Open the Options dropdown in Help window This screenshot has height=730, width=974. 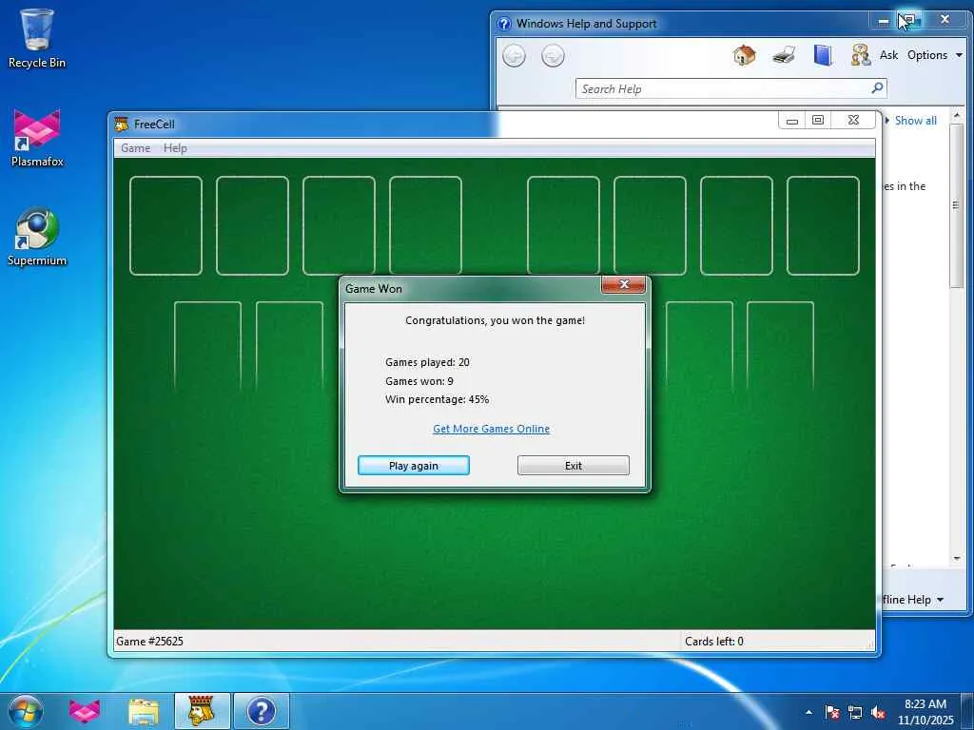point(934,55)
